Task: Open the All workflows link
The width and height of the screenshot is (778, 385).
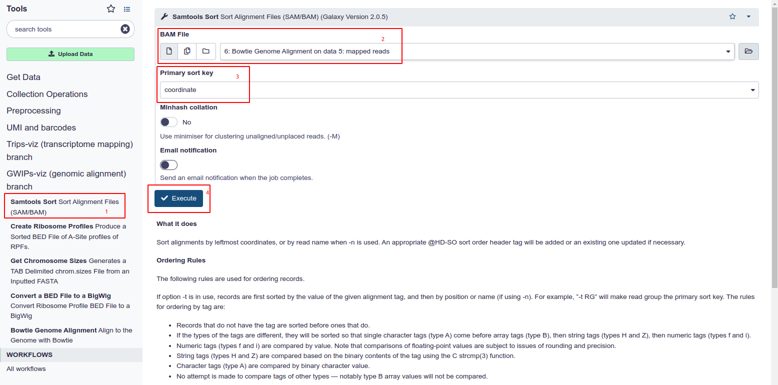Action: [x=26, y=369]
